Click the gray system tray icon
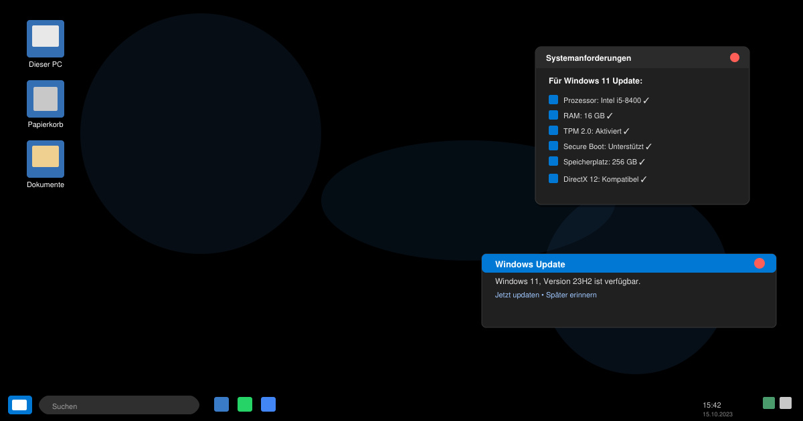Viewport: 803px width, 421px height. coord(786,403)
